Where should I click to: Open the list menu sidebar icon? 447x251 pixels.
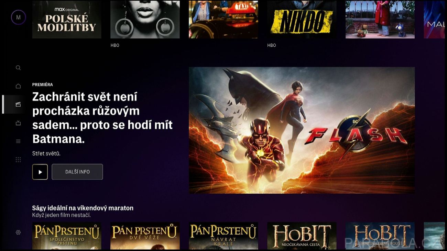[x=18, y=141]
